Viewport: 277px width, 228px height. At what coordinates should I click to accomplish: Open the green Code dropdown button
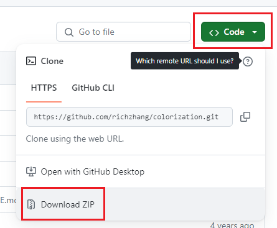coord(233,32)
